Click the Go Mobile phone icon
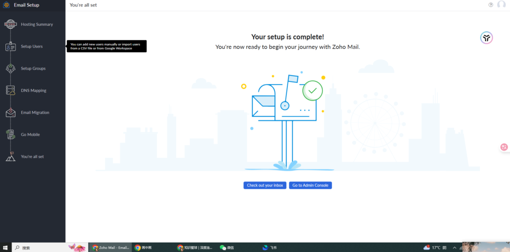The width and height of the screenshot is (510, 252). point(11,134)
